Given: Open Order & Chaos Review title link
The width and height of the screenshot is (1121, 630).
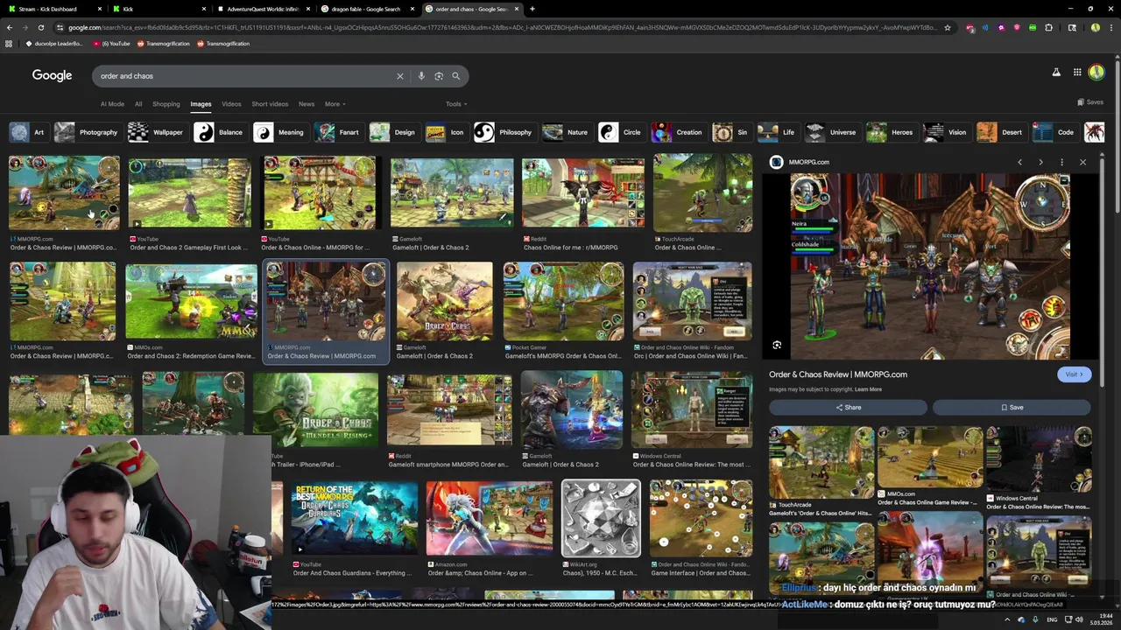Looking at the screenshot, I should pyautogui.click(x=838, y=374).
